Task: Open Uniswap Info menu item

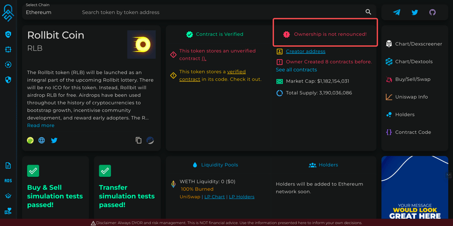Action: (412, 97)
